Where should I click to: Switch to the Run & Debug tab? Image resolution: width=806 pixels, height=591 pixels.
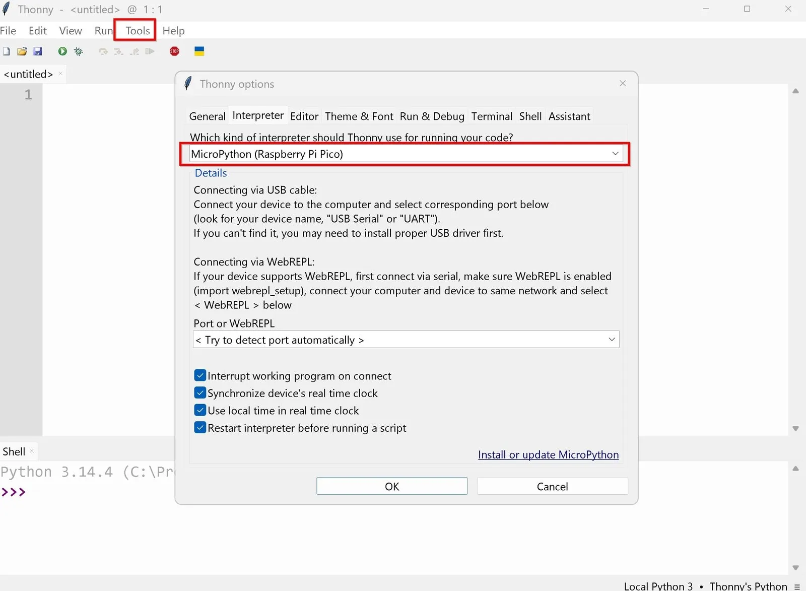pyautogui.click(x=432, y=116)
